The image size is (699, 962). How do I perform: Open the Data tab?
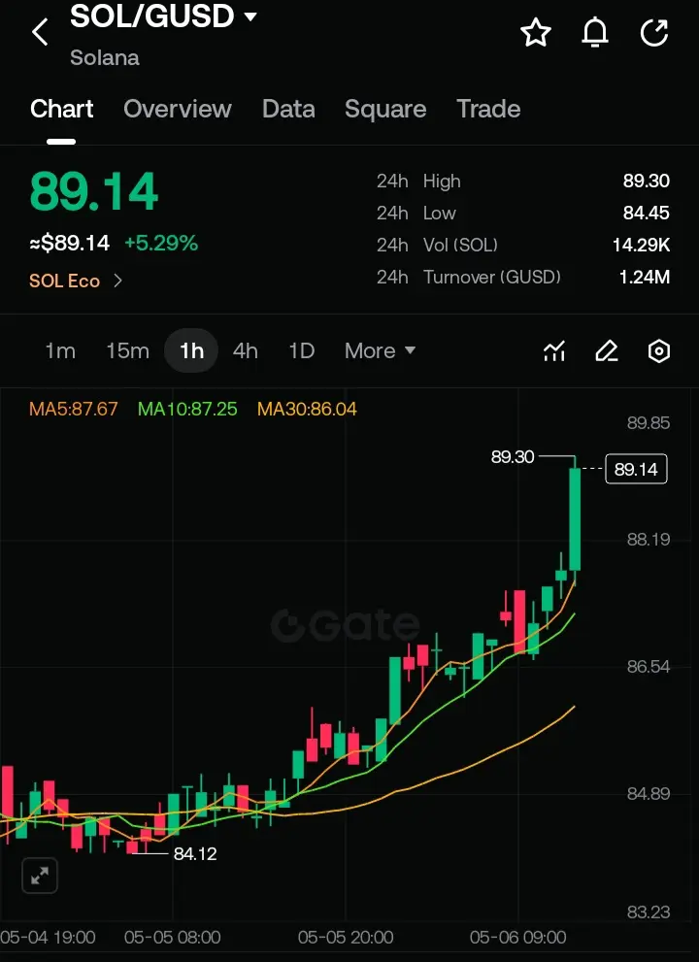(288, 109)
